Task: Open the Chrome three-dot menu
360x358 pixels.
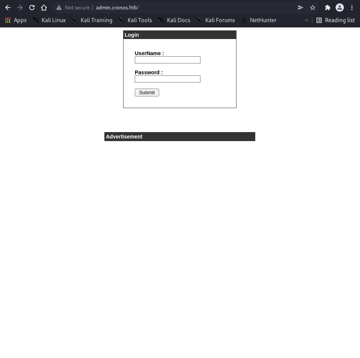Action: pyautogui.click(x=352, y=8)
